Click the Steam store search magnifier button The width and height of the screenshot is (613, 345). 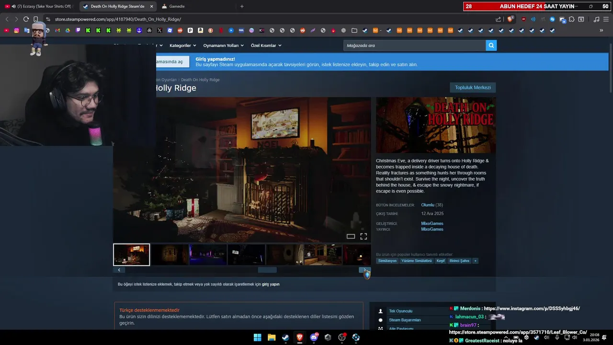point(491,46)
